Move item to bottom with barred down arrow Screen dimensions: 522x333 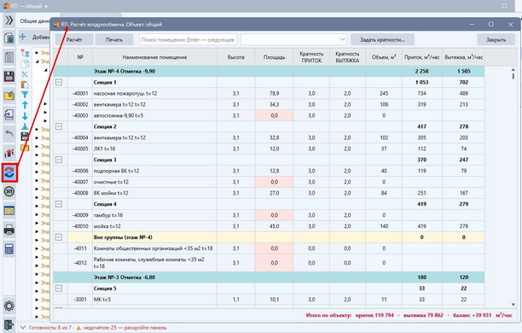tap(25, 126)
